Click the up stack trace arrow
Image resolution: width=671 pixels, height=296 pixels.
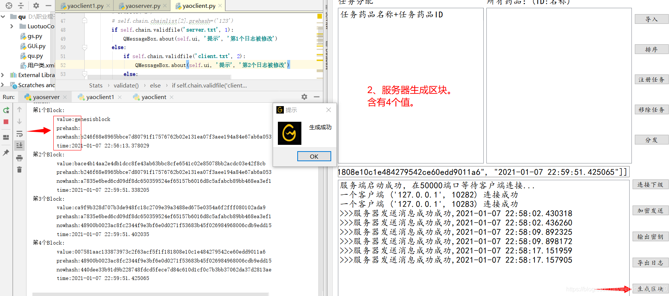tap(19, 109)
